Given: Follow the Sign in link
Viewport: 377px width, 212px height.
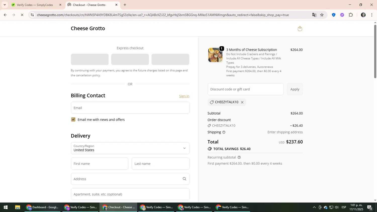Looking at the screenshot, I should click(184, 96).
